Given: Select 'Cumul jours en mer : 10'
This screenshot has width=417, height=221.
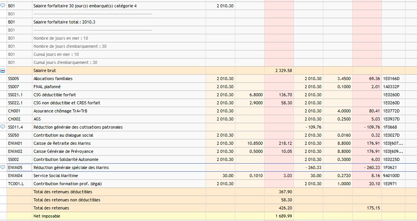Looking at the screenshot, I should click(56, 54).
